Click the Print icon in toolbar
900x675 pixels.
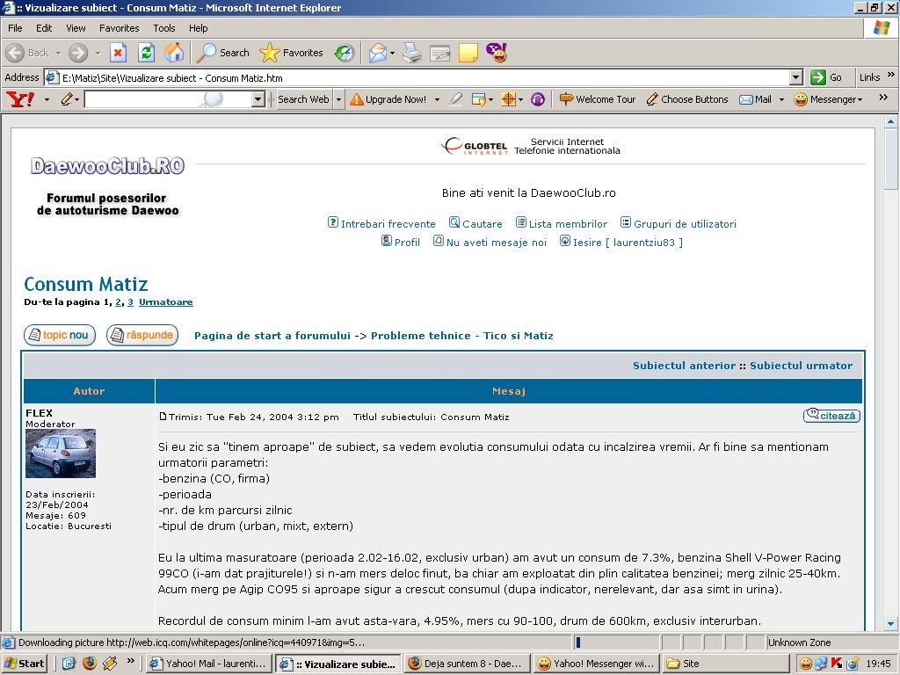point(412,53)
